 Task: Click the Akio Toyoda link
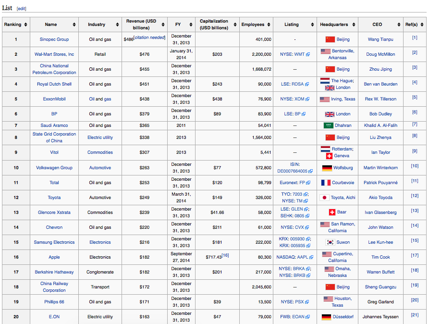(380, 198)
